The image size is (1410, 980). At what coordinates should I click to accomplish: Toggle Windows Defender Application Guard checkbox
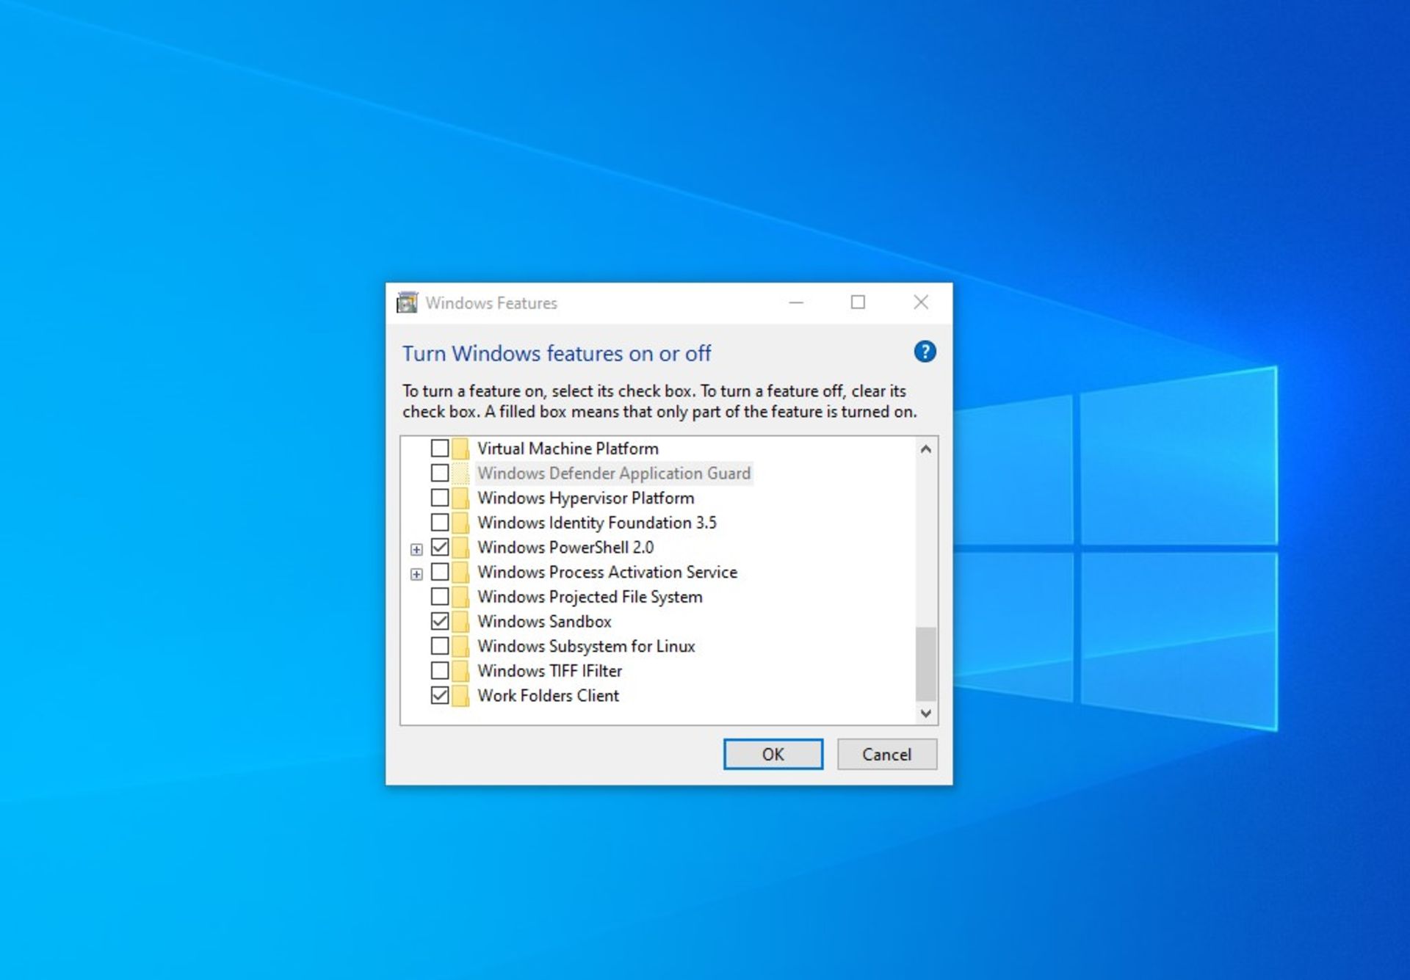click(439, 473)
